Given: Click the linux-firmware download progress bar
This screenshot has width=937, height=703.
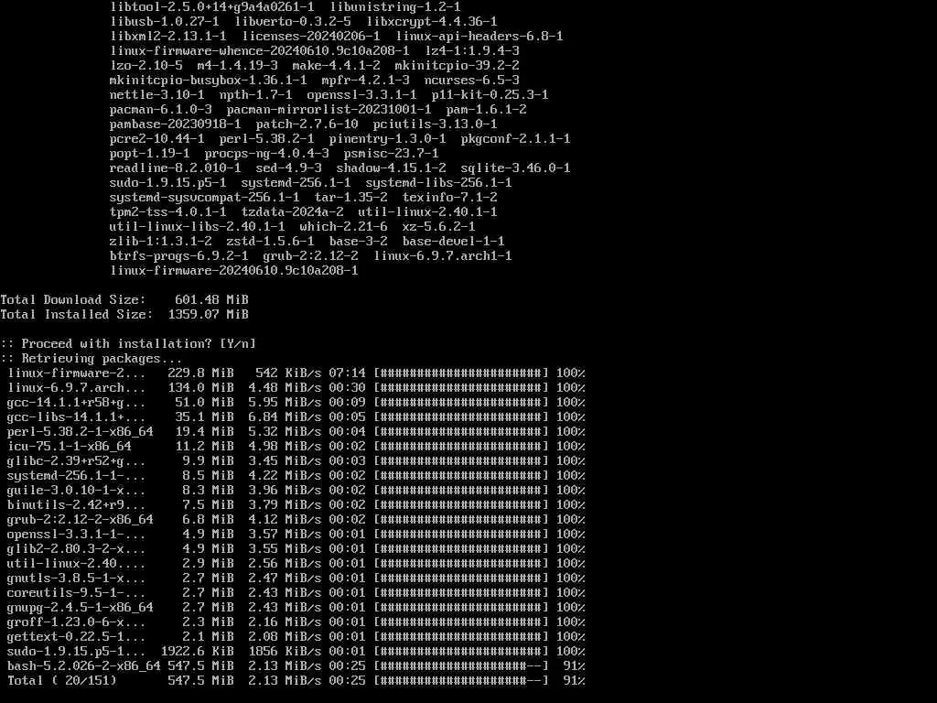Looking at the screenshot, I should point(461,373).
